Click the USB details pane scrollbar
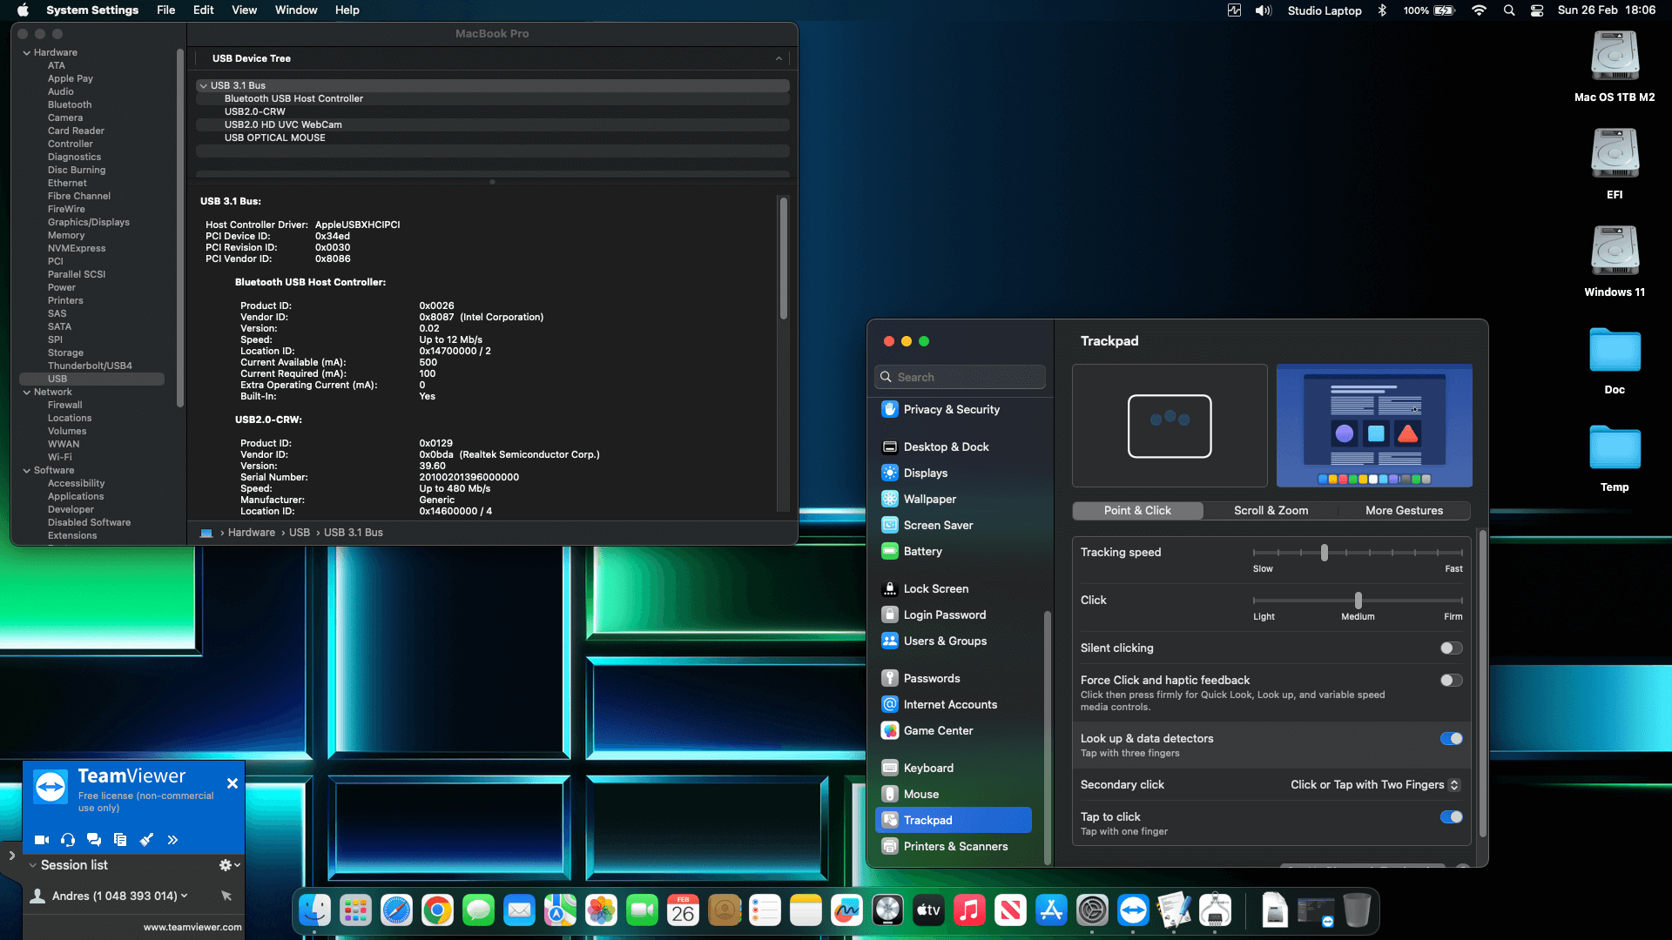 point(784,258)
